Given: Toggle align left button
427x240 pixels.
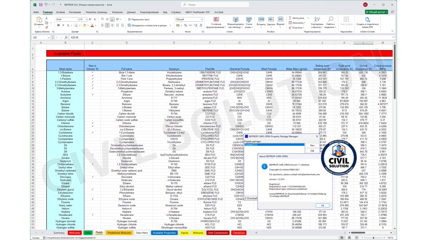Looking at the screenshot, I should [x=102, y=26].
